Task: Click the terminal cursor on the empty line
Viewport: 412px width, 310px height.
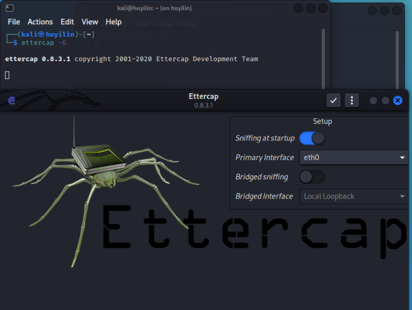Action: tap(7, 75)
